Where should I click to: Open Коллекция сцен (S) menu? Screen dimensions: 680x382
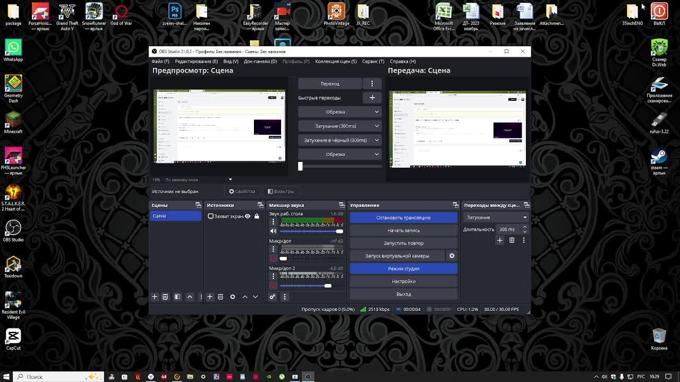pyautogui.click(x=336, y=62)
